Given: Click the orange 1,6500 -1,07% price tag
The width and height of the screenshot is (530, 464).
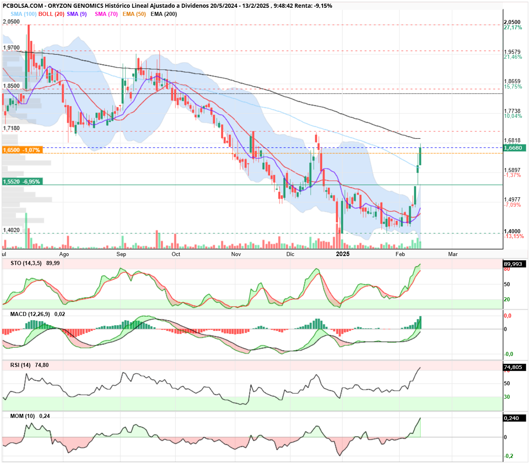Looking at the screenshot, I should click(22, 150).
